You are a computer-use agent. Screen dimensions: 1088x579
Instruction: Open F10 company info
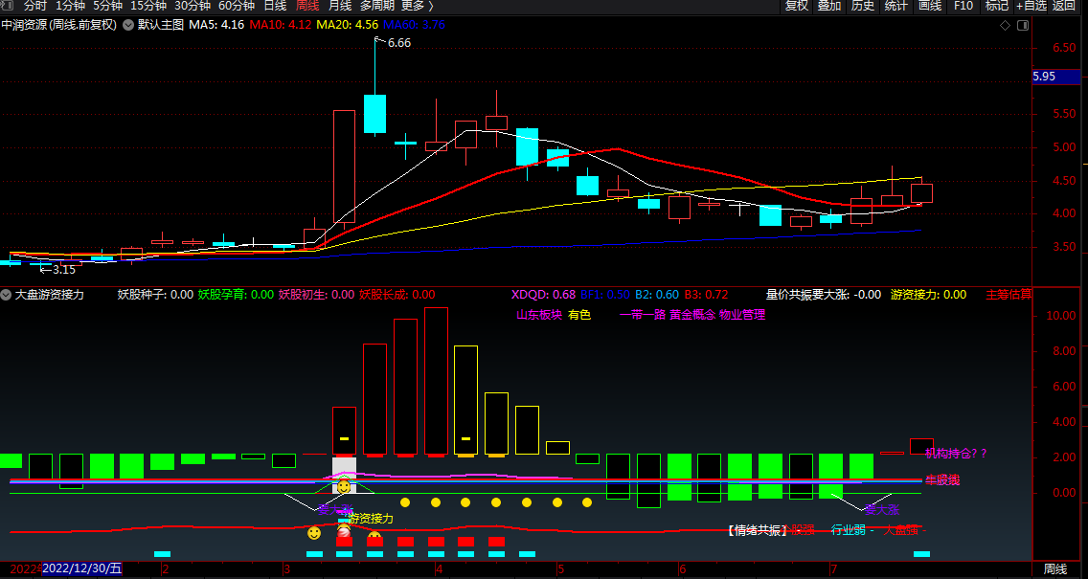click(963, 6)
